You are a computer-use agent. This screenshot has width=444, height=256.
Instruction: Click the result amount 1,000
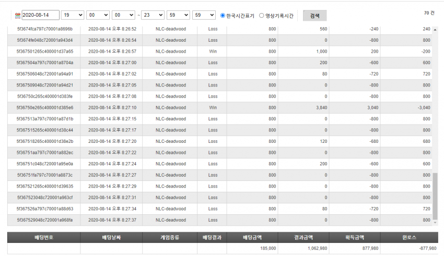pyautogui.click(x=321, y=52)
